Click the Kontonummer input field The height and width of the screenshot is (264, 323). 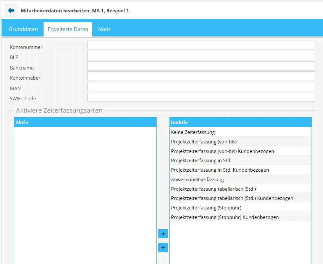201,45
